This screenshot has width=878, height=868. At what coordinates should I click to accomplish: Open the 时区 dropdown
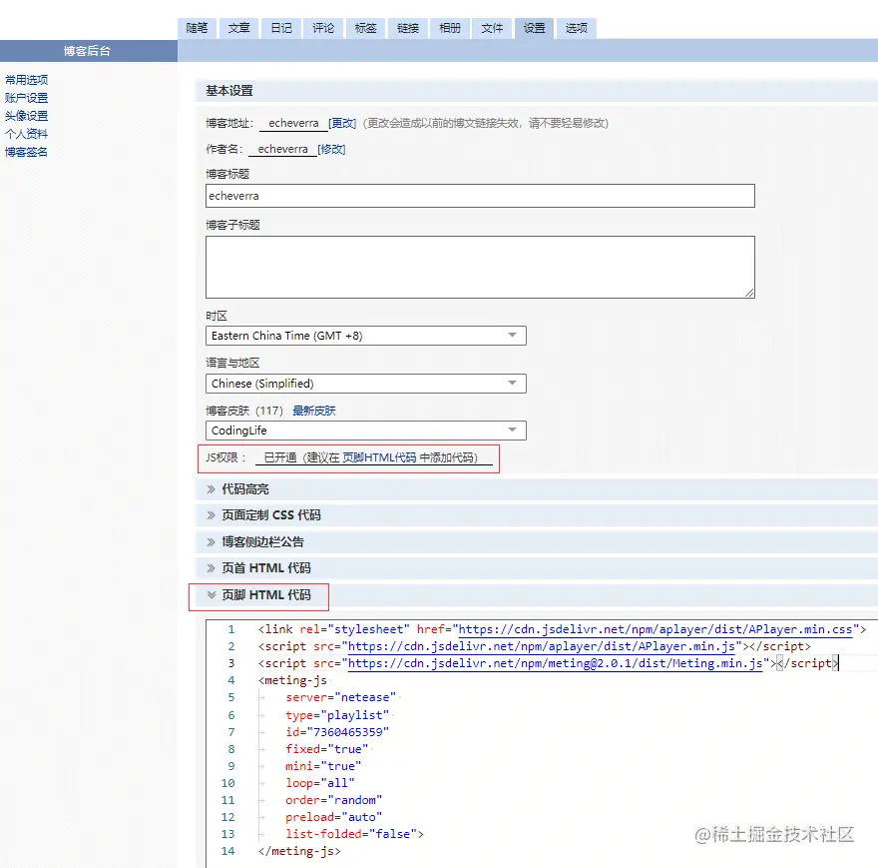[x=365, y=336]
